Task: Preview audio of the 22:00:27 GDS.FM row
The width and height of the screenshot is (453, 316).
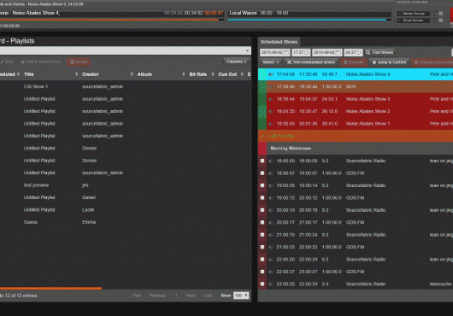Action: click(x=271, y=272)
